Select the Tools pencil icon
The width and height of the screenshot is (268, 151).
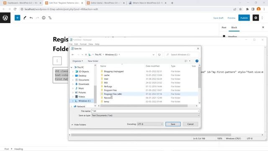25,18
